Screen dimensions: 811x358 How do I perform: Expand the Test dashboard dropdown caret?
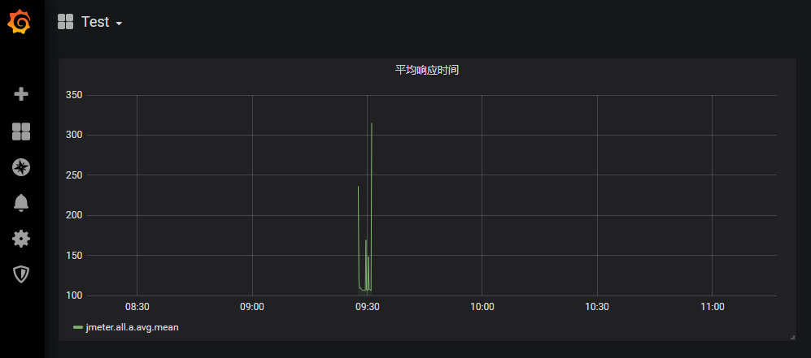(119, 24)
